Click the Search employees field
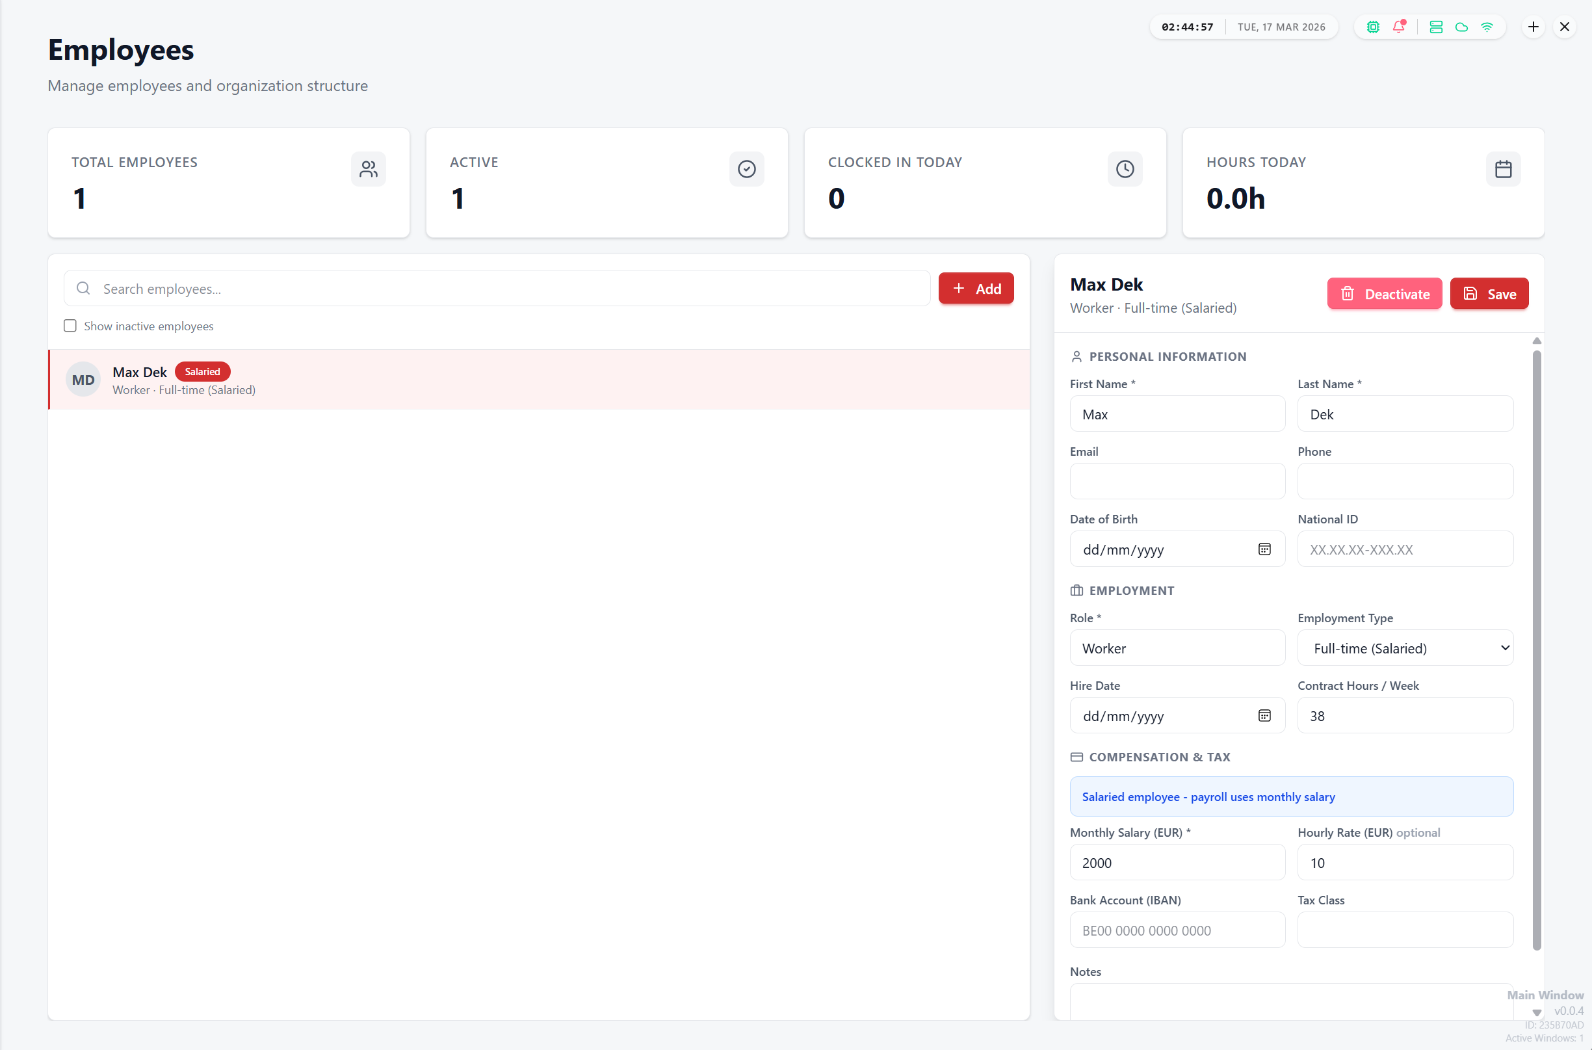 [x=497, y=289]
